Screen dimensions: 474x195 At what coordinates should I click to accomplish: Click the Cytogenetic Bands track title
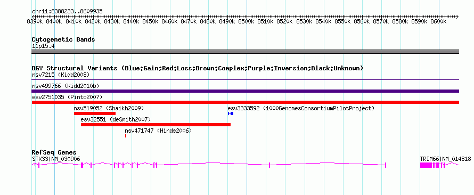[x=63, y=39]
